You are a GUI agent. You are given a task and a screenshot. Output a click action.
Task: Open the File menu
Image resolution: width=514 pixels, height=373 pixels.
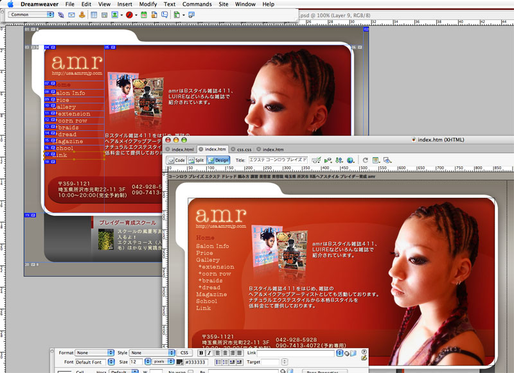click(x=70, y=4)
